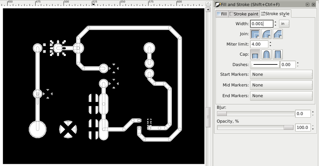This screenshot has height=166, width=319.
Task: Close the Fill and Stroke dialog
Action: [314, 4]
